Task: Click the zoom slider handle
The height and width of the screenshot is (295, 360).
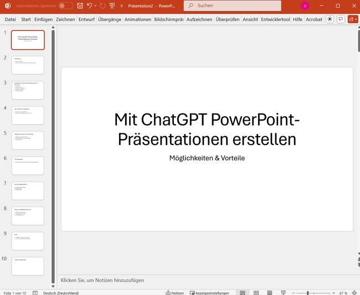Action: click(x=307, y=293)
